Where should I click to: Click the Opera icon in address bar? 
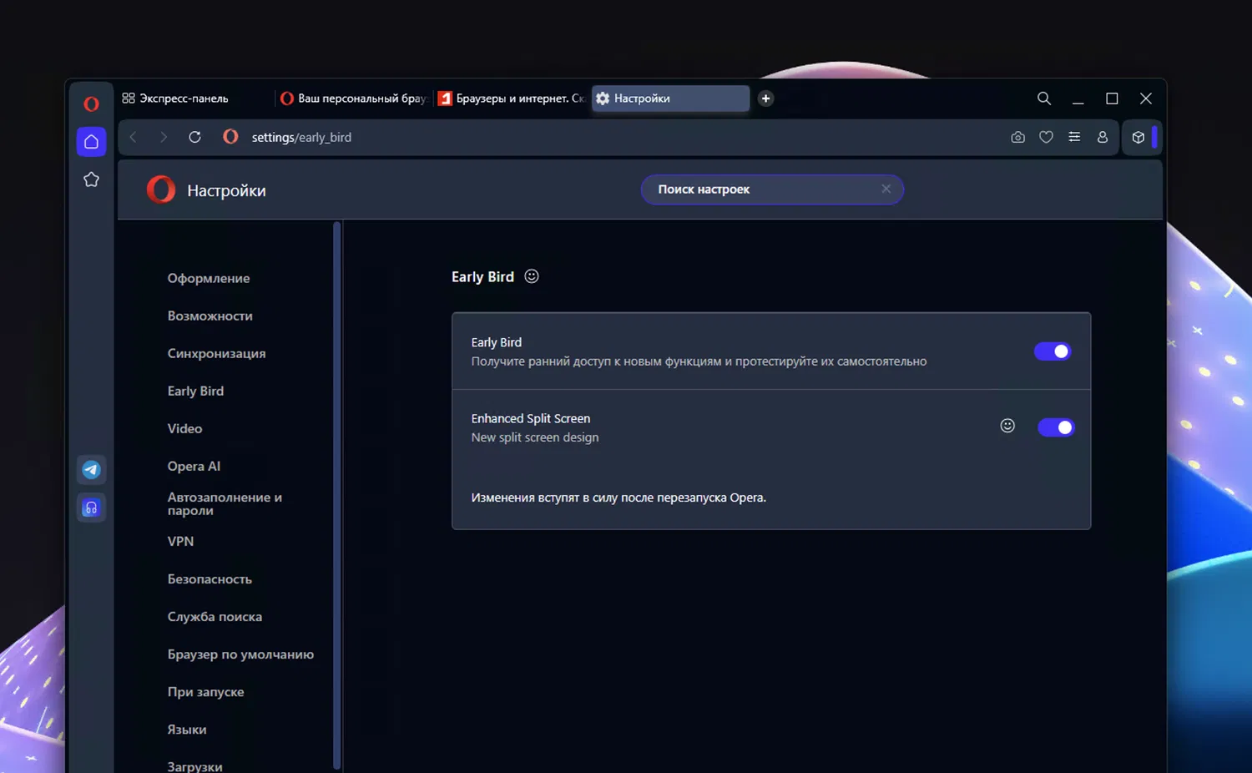[x=230, y=137]
